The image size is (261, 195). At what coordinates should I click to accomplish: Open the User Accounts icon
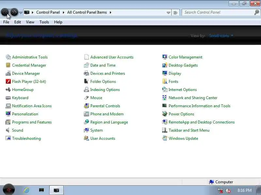86,138
